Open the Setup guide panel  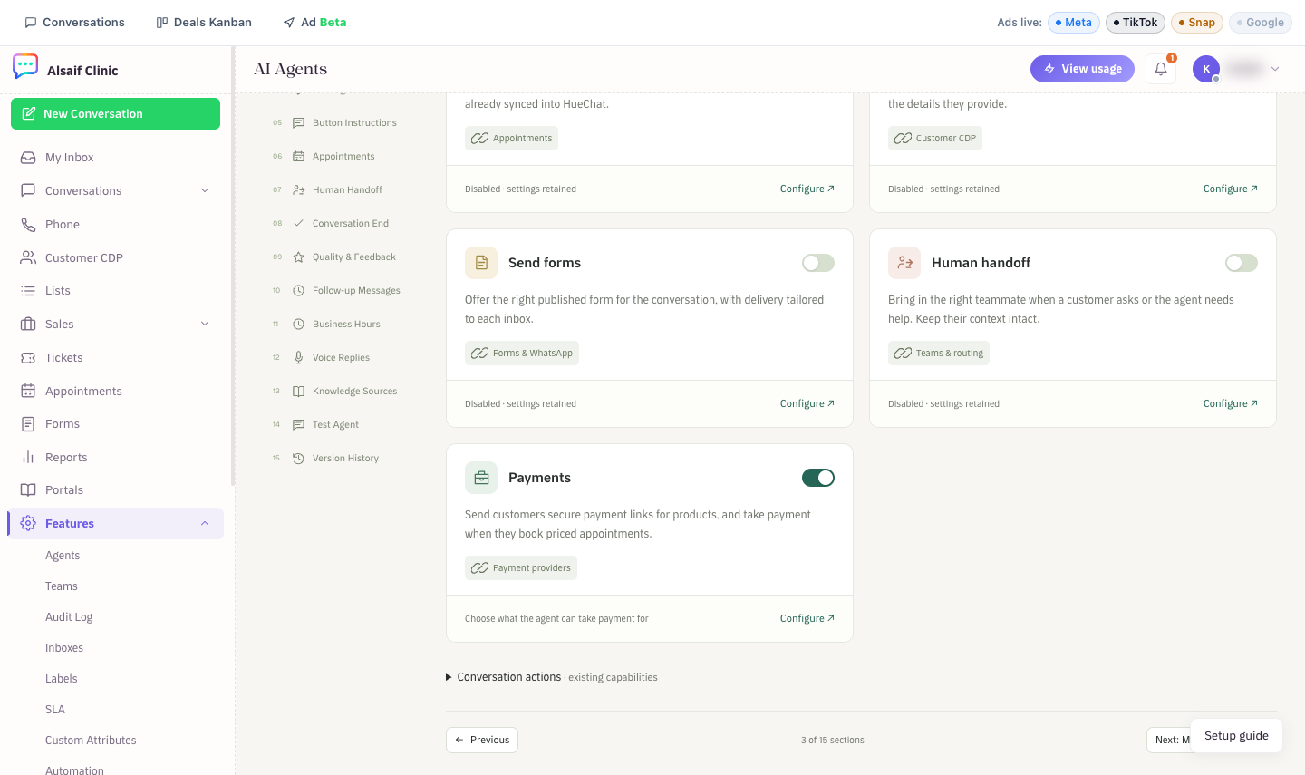tap(1236, 736)
